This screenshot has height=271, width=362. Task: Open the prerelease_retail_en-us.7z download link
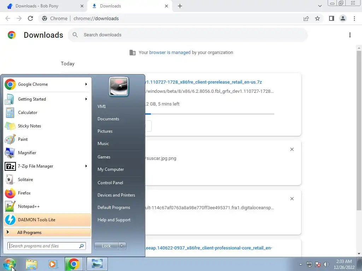204,82
